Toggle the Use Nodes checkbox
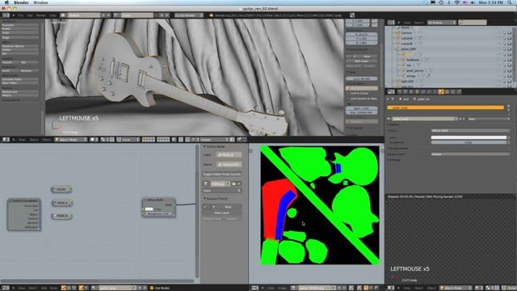 pos(152,288)
